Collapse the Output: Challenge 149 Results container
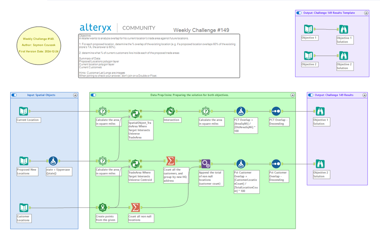This screenshot has height=237, width=380. click(364, 95)
